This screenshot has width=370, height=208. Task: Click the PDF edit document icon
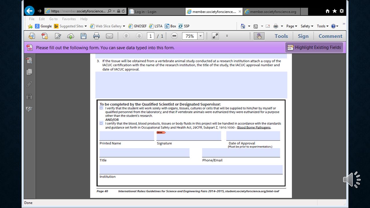coord(58,36)
